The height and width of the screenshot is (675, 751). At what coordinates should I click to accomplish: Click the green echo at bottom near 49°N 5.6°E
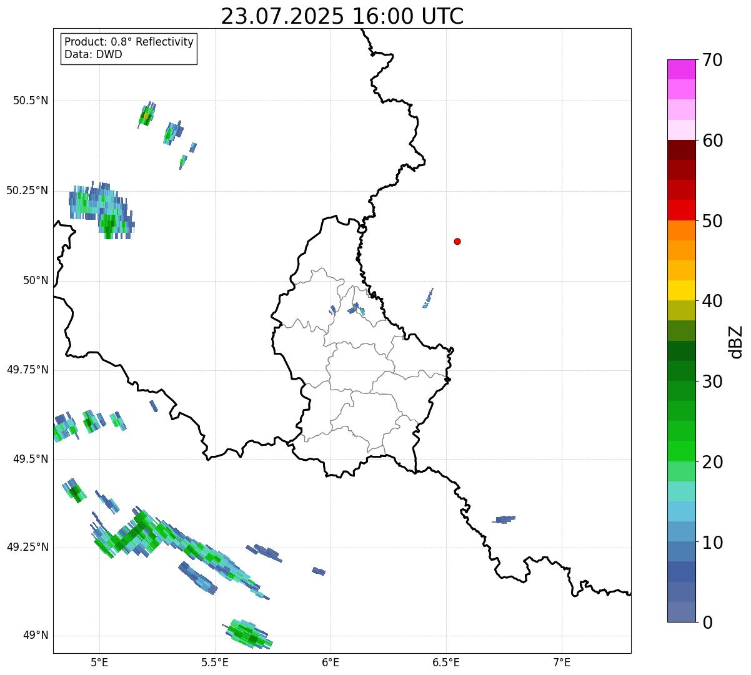click(x=248, y=633)
